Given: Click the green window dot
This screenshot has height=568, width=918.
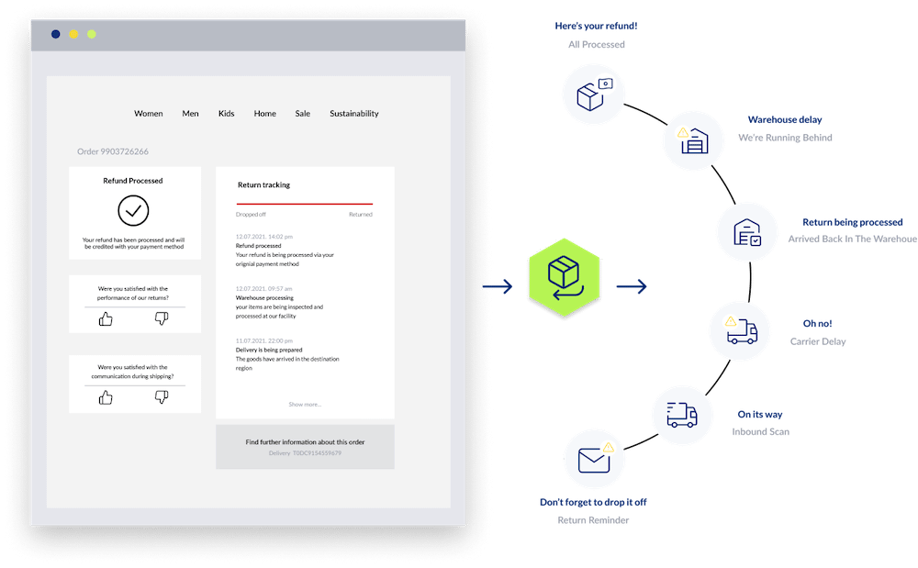Looking at the screenshot, I should tap(91, 34).
